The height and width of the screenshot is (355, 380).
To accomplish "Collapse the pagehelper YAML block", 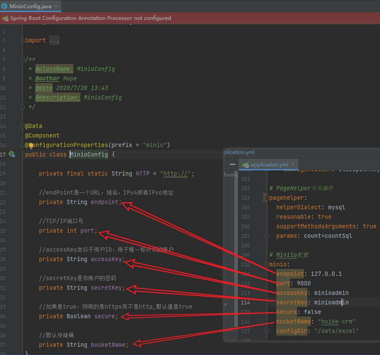I will tap(267, 198).
